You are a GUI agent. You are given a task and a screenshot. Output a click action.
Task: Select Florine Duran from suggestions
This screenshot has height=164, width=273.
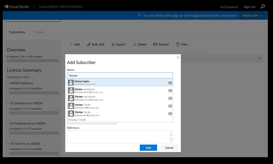point(120,113)
